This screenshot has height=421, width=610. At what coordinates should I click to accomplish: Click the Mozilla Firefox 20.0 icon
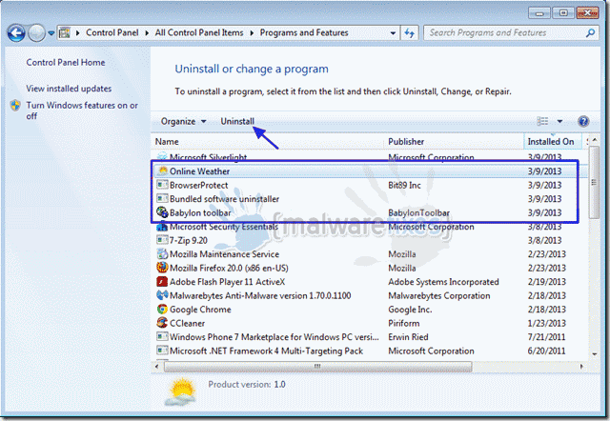162,268
